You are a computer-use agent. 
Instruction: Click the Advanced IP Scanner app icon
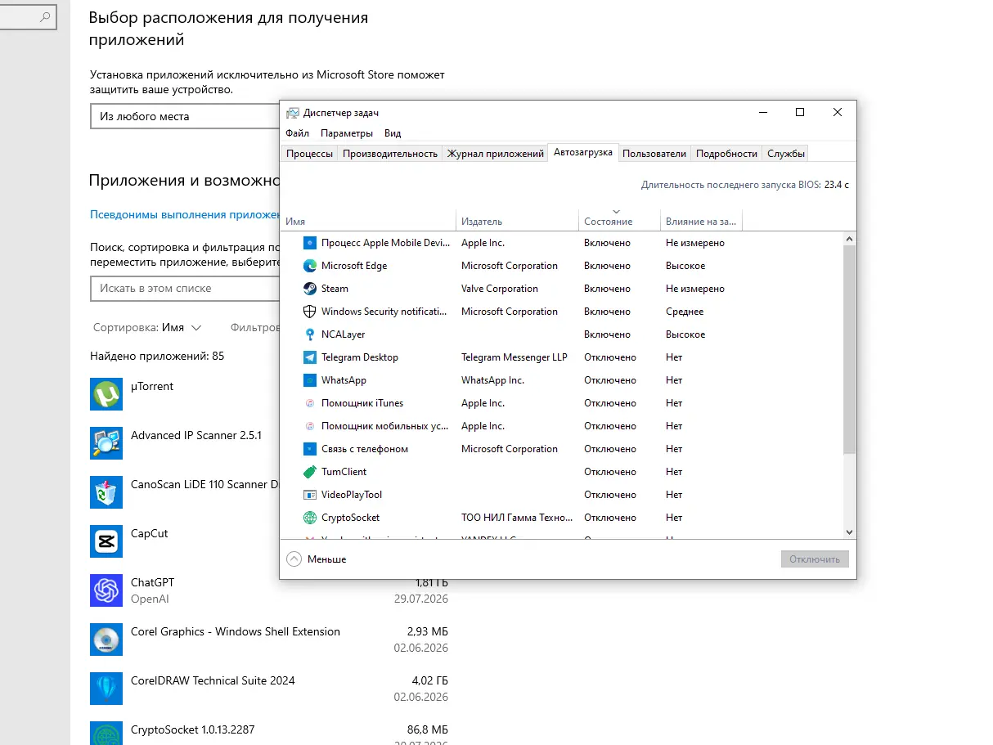click(106, 443)
